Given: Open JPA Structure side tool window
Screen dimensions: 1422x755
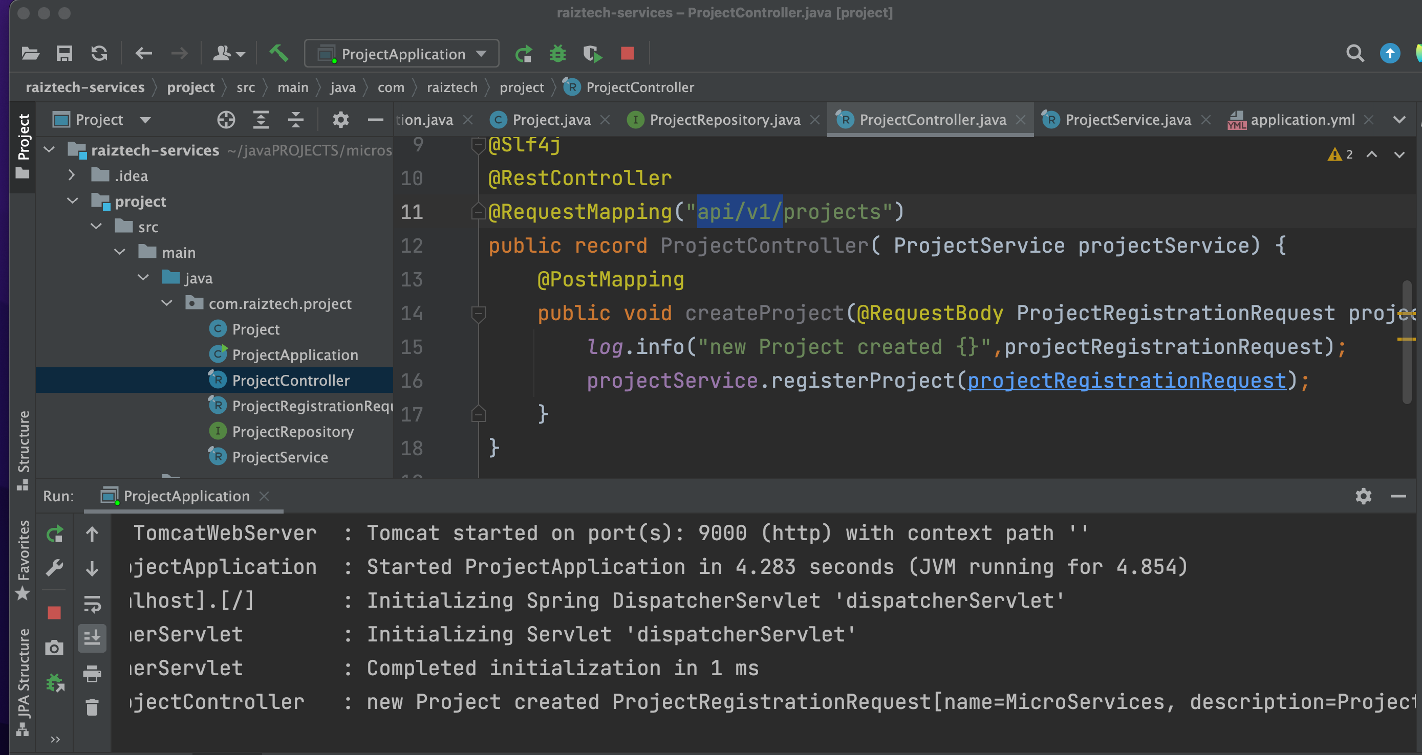Looking at the screenshot, I should (23, 682).
